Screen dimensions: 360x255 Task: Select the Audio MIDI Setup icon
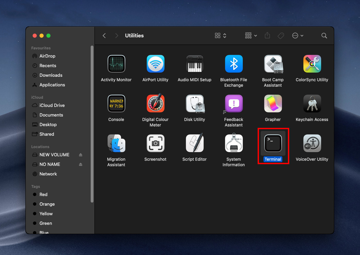tap(194, 64)
